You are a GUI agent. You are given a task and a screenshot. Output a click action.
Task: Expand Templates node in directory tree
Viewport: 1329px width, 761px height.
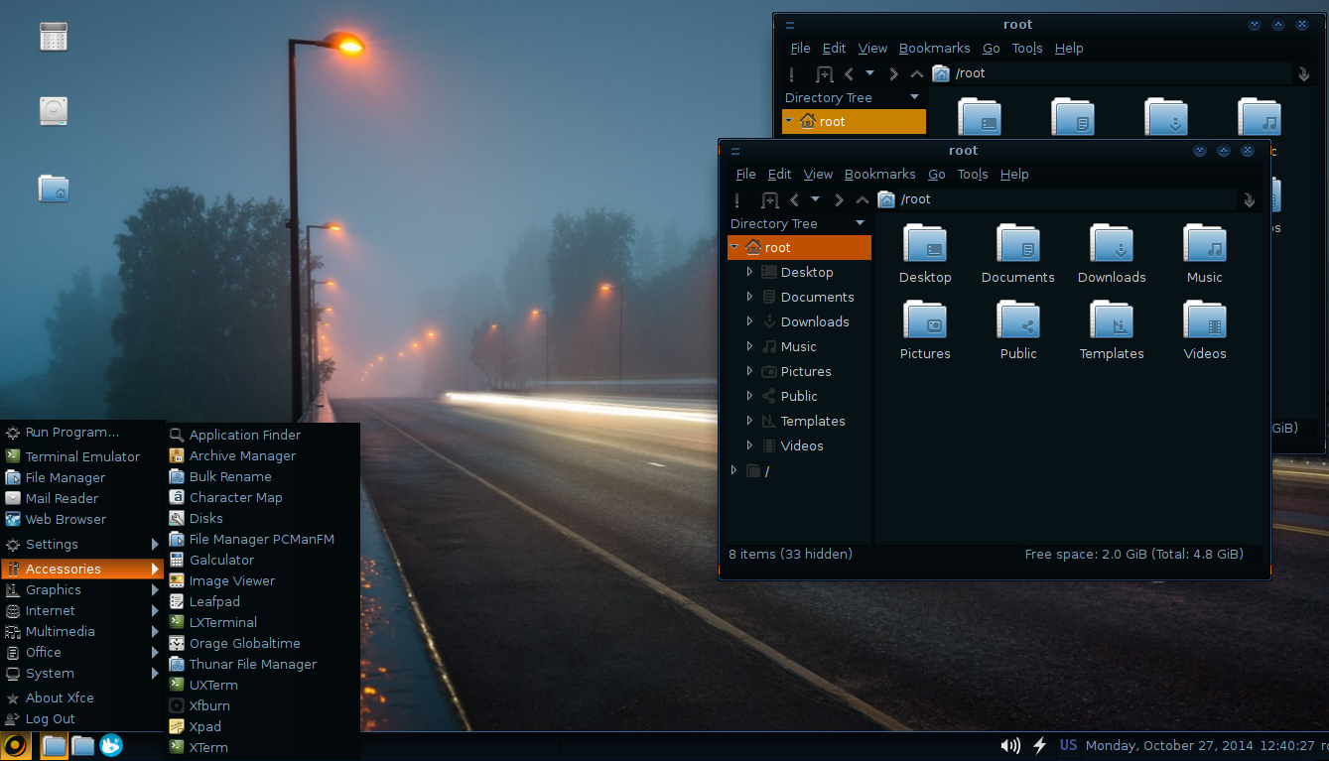pos(750,421)
